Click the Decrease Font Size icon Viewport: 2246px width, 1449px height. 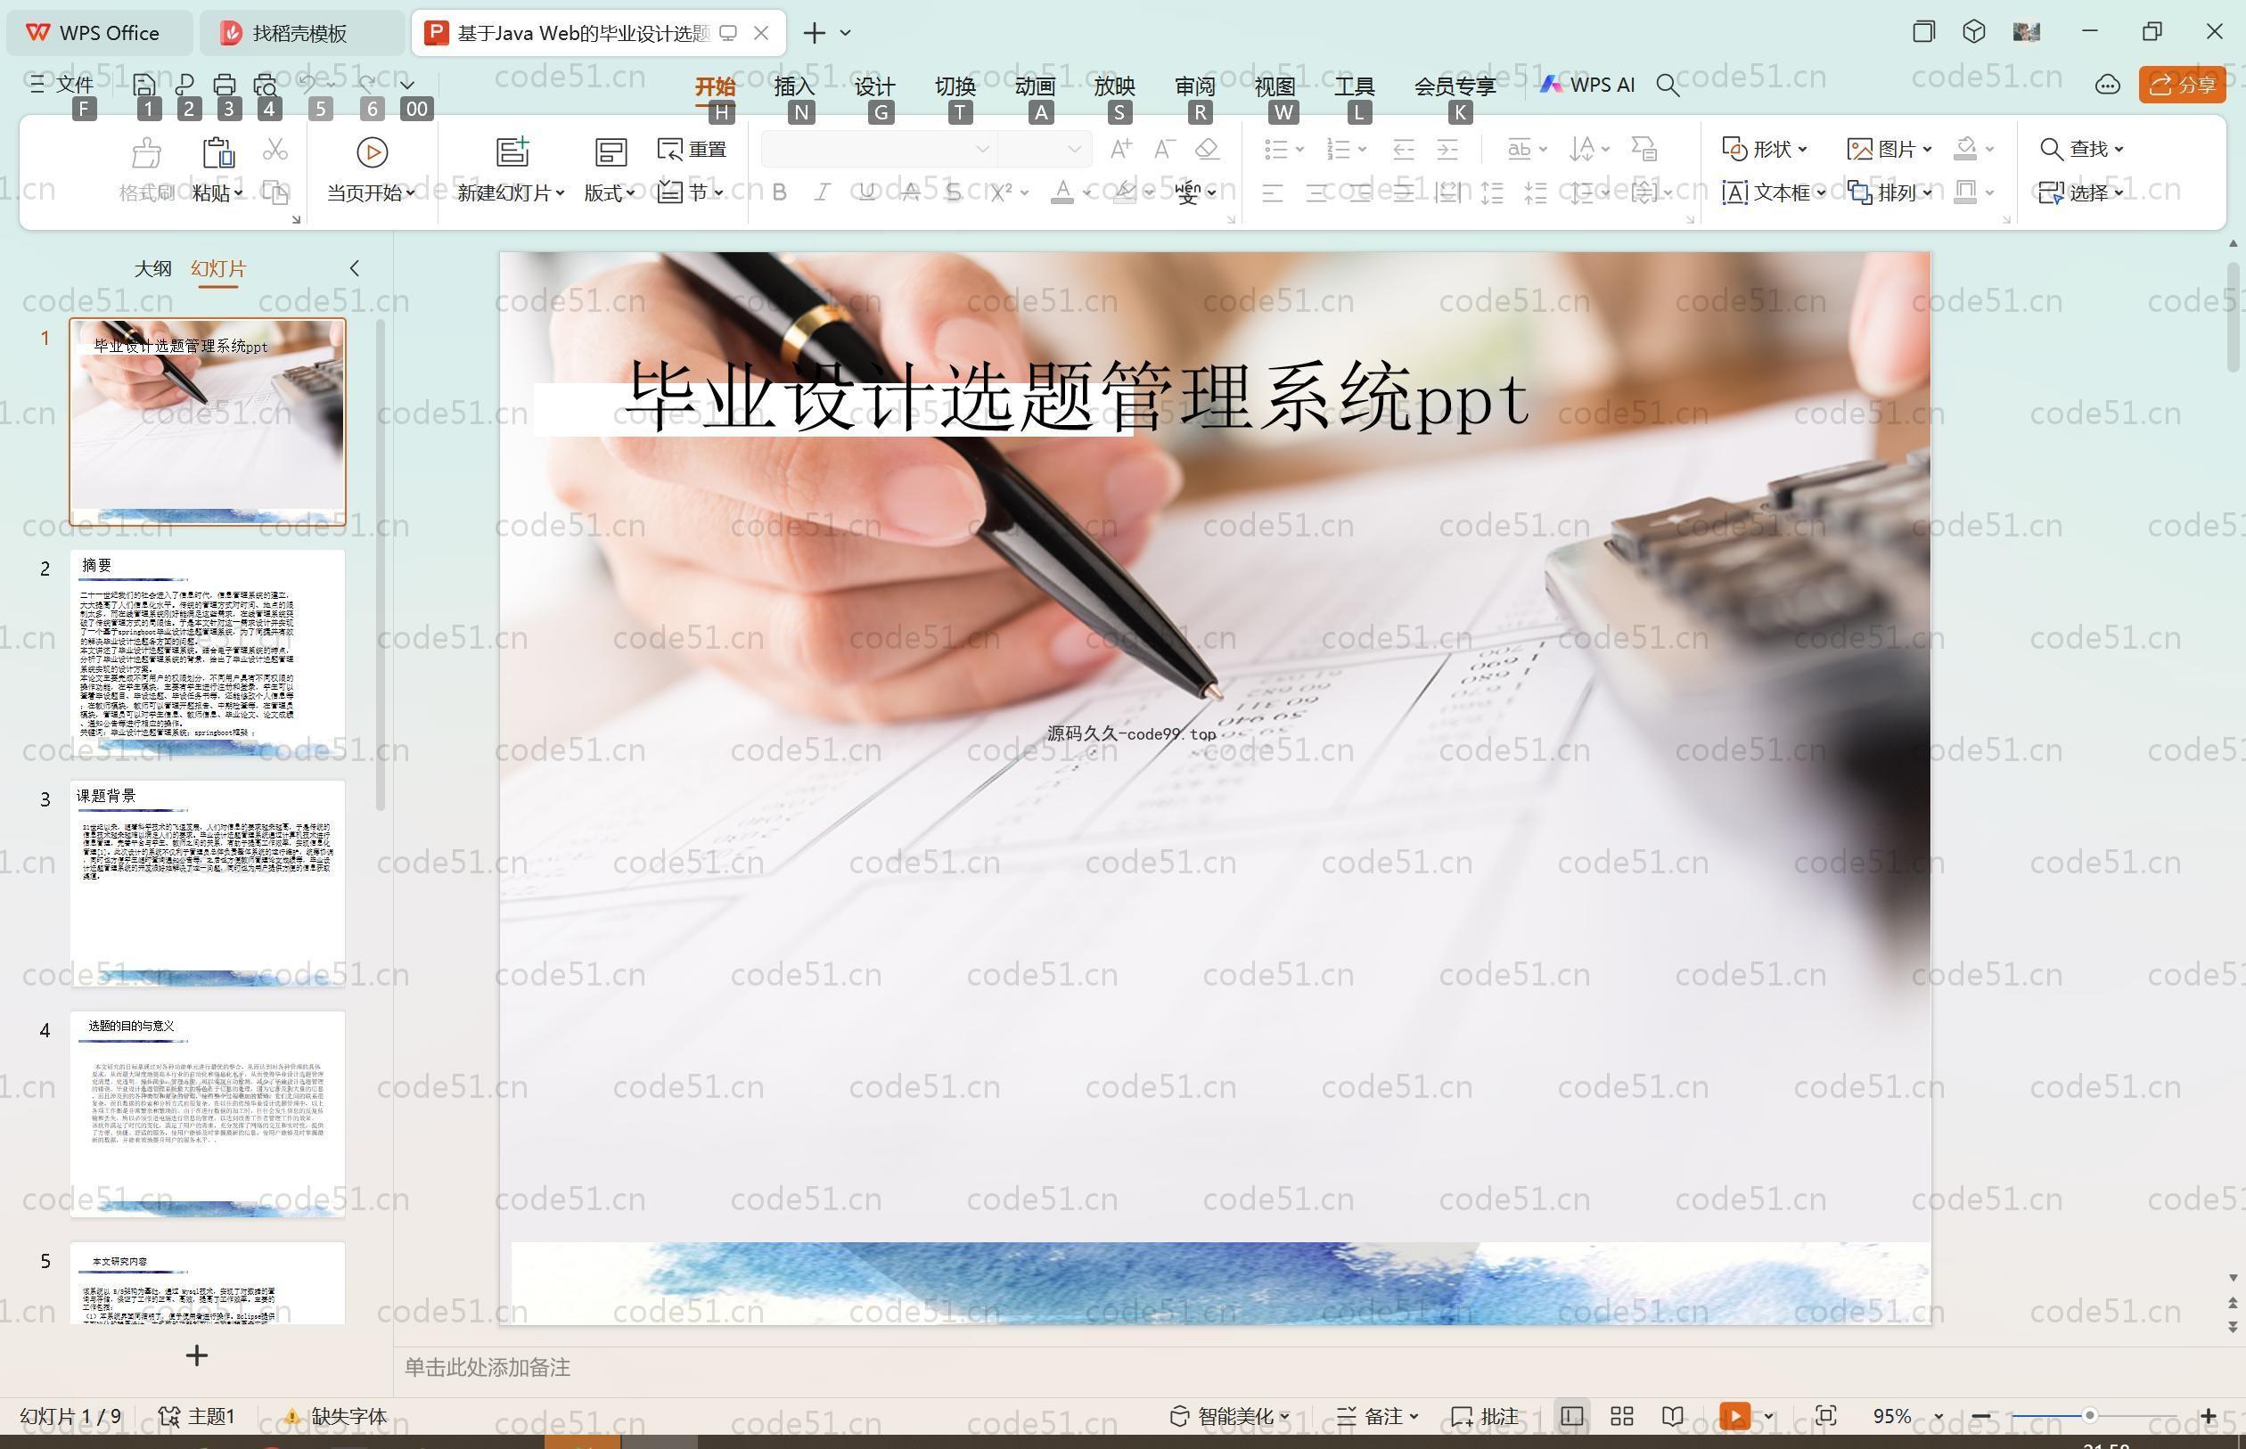[1164, 149]
